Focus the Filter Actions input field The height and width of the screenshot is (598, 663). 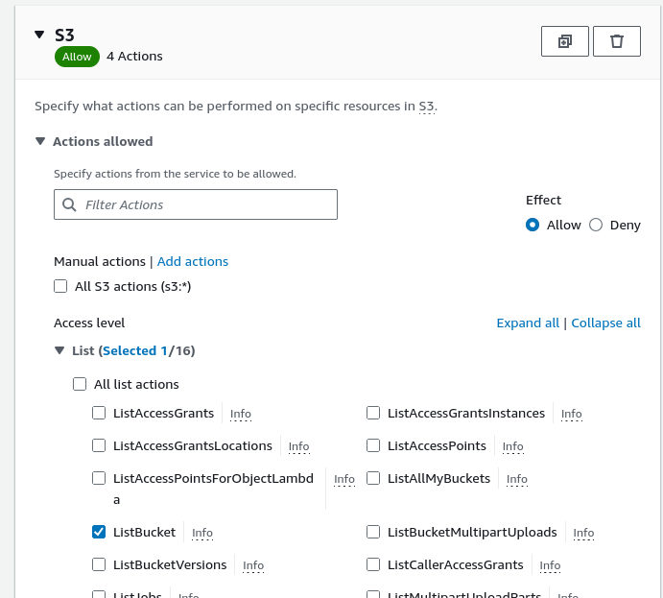point(206,204)
